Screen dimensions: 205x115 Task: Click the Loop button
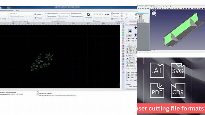pyautogui.click(x=130, y=65)
